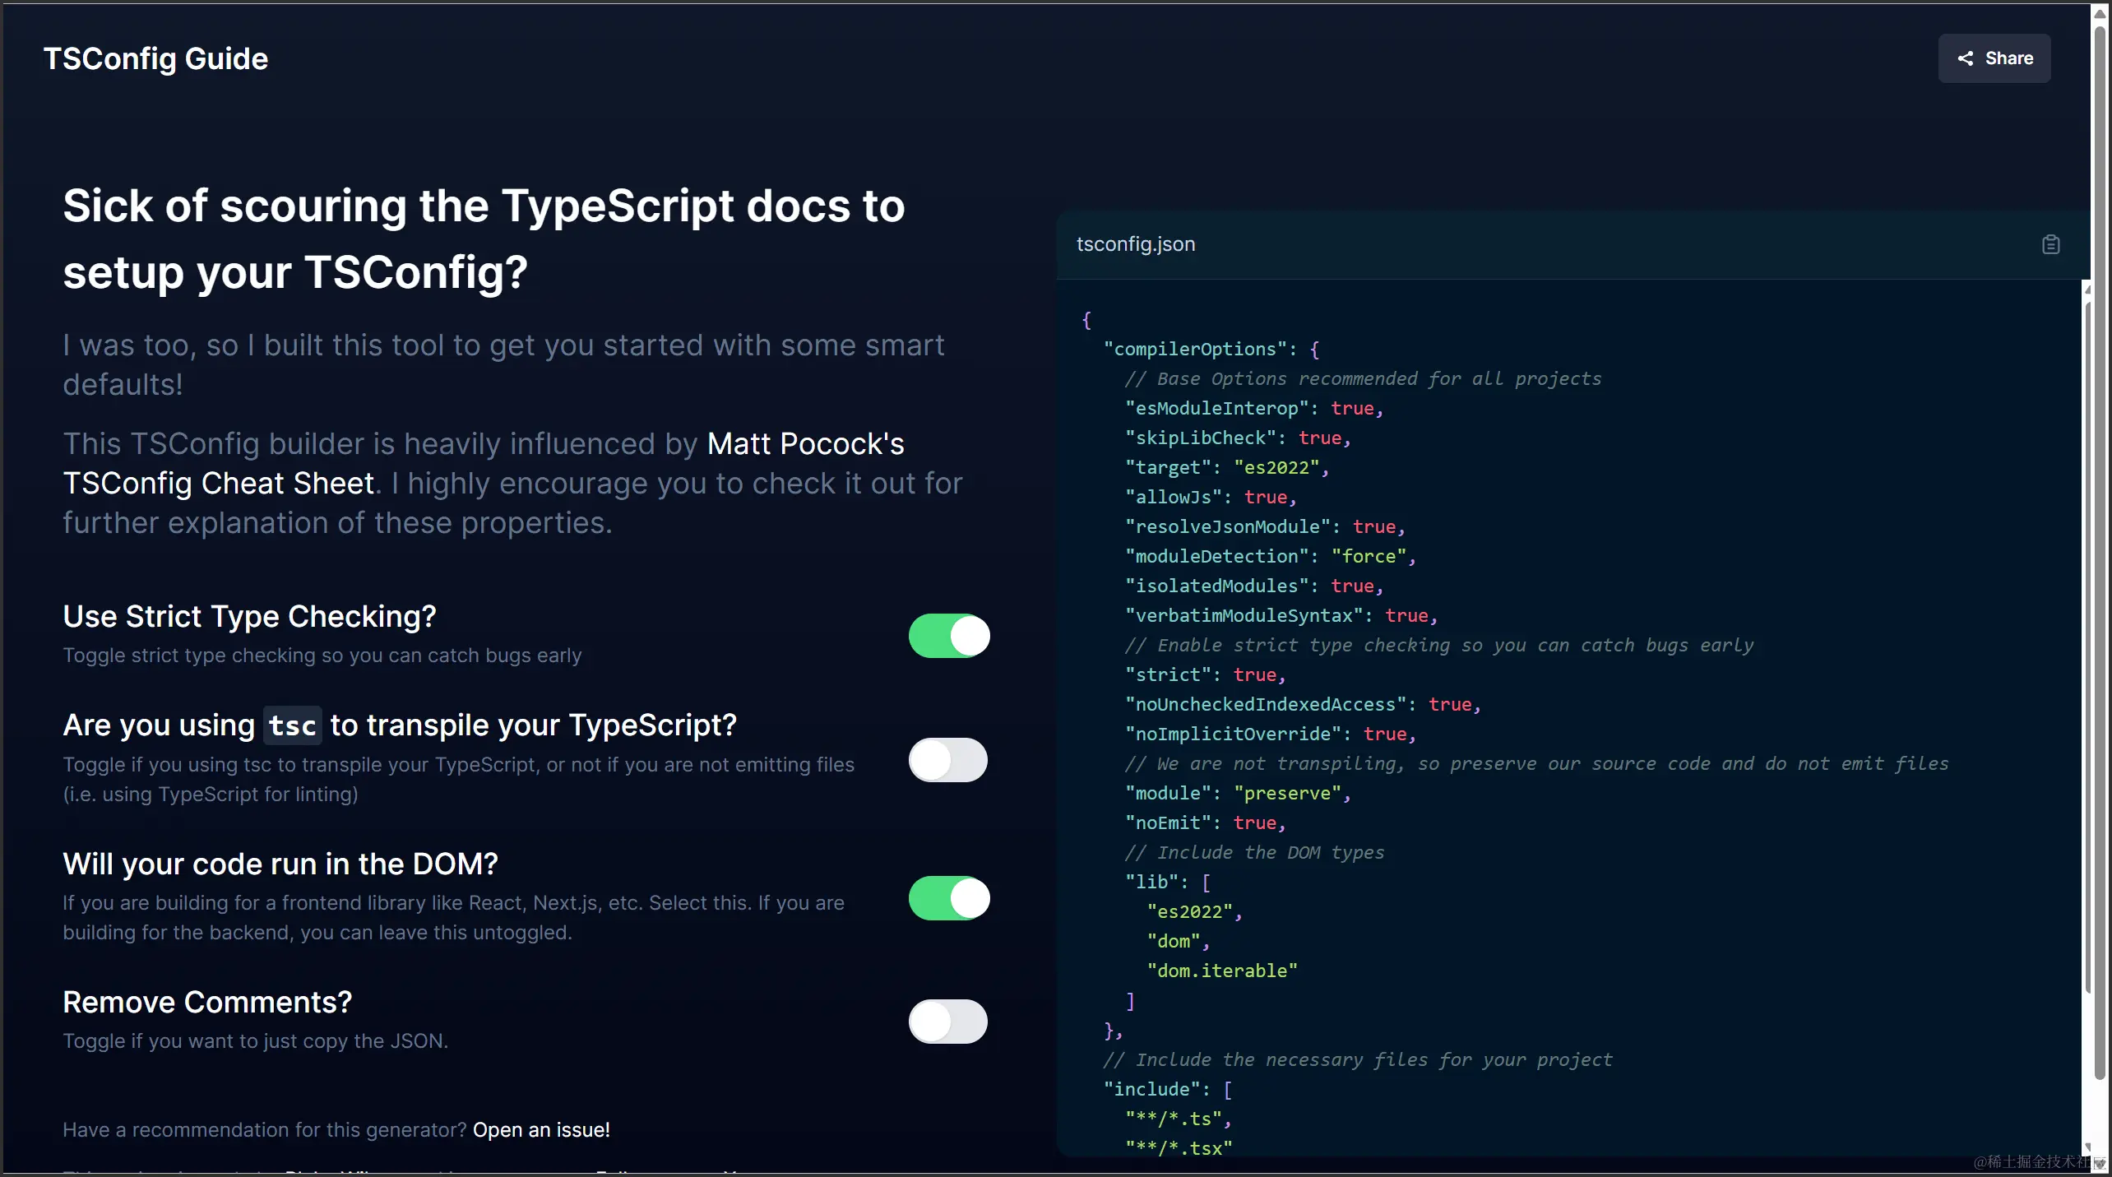
Task: Click the page scrollbar up arrow
Action: [2100, 14]
